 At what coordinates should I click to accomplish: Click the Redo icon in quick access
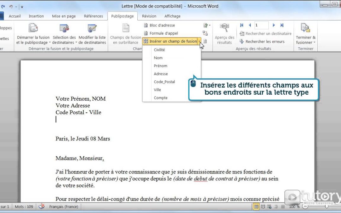[3, 7]
